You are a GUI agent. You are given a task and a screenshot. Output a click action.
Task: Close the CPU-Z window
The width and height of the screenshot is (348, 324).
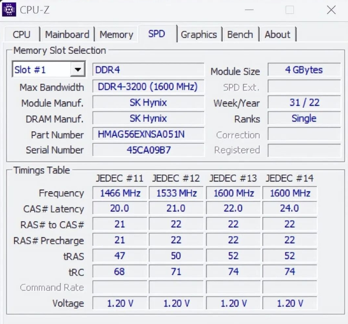click(331, 10)
